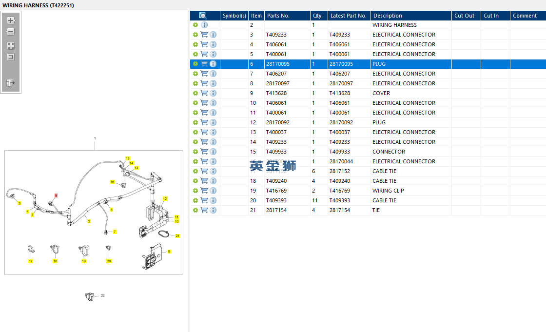The height and width of the screenshot is (332, 546).
Task: Click the four-squares grid view icon
Action: click(x=10, y=46)
